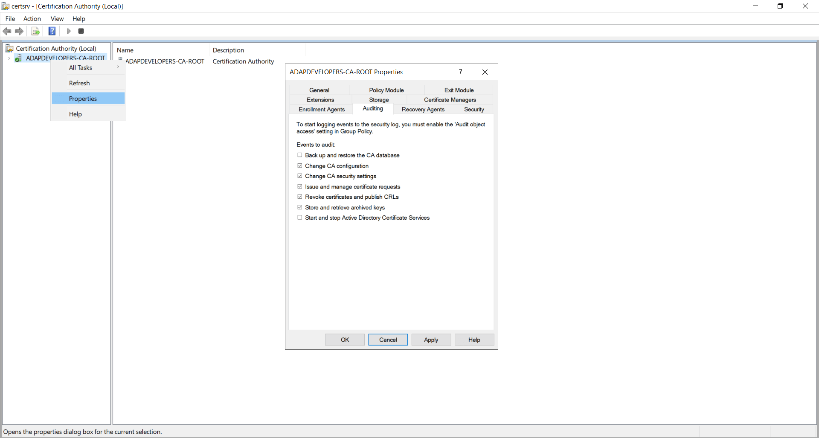Click the Apply button
The width and height of the screenshot is (819, 438).
tap(431, 340)
